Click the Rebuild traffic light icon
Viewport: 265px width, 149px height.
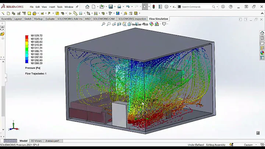[x=153, y=7]
